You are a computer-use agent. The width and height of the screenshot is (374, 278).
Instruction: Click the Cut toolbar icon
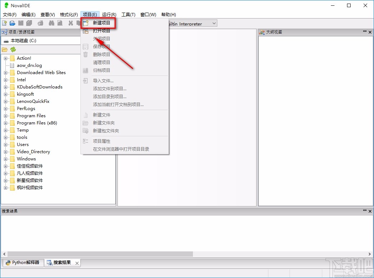(x=70, y=23)
